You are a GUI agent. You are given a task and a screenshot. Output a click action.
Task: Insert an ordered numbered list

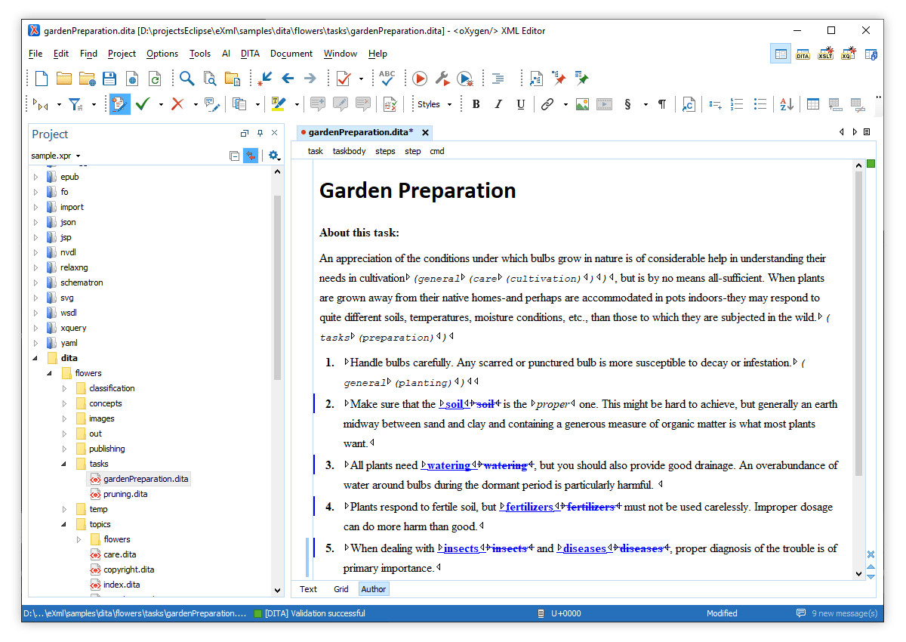tap(738, 104)
